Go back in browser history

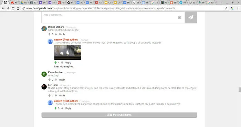point(3,8)
